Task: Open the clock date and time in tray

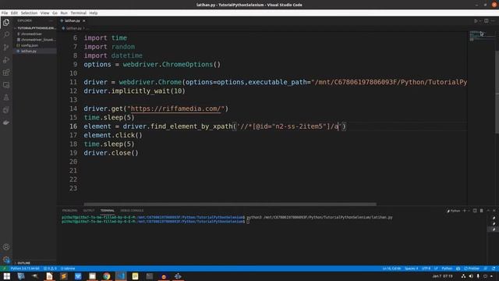Action: (442, 276)
